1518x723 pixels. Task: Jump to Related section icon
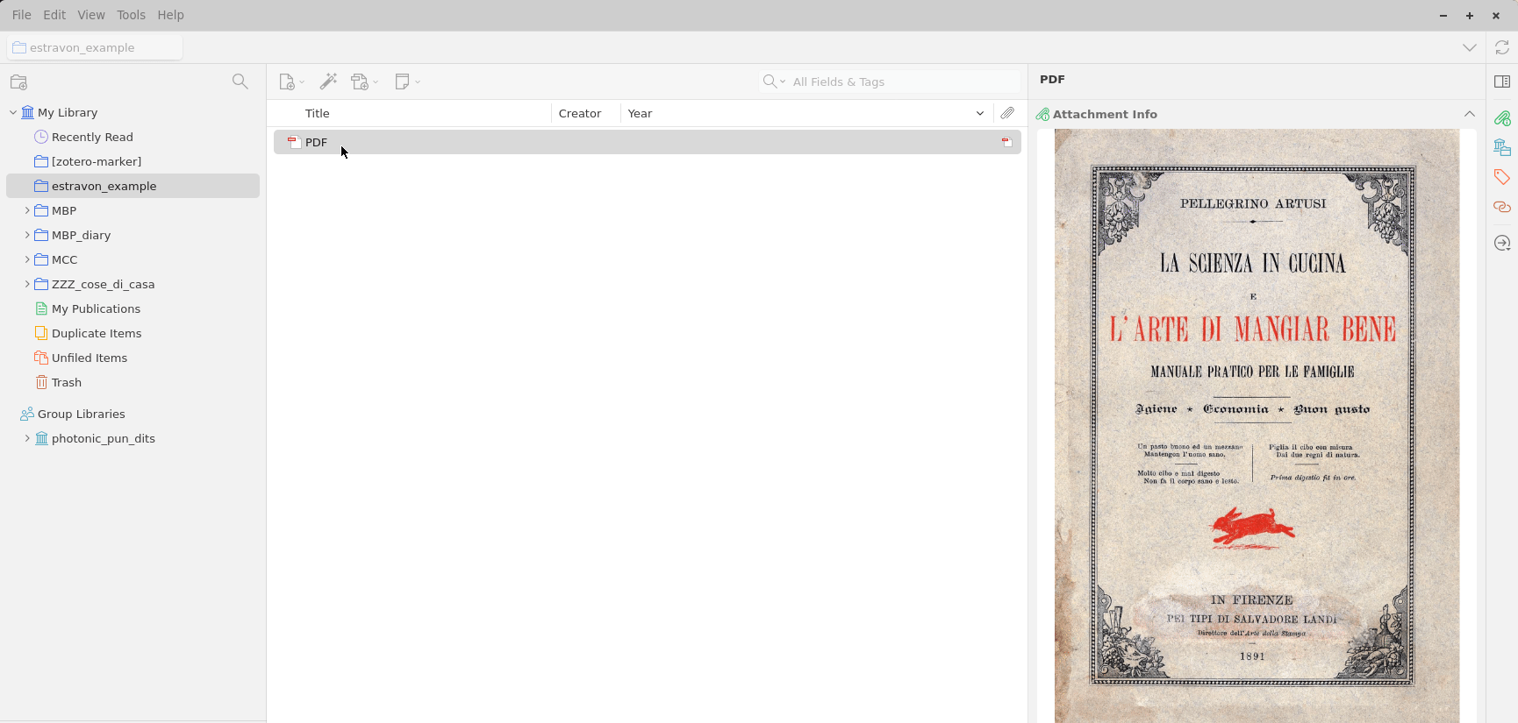click(x=1502, y=207)
